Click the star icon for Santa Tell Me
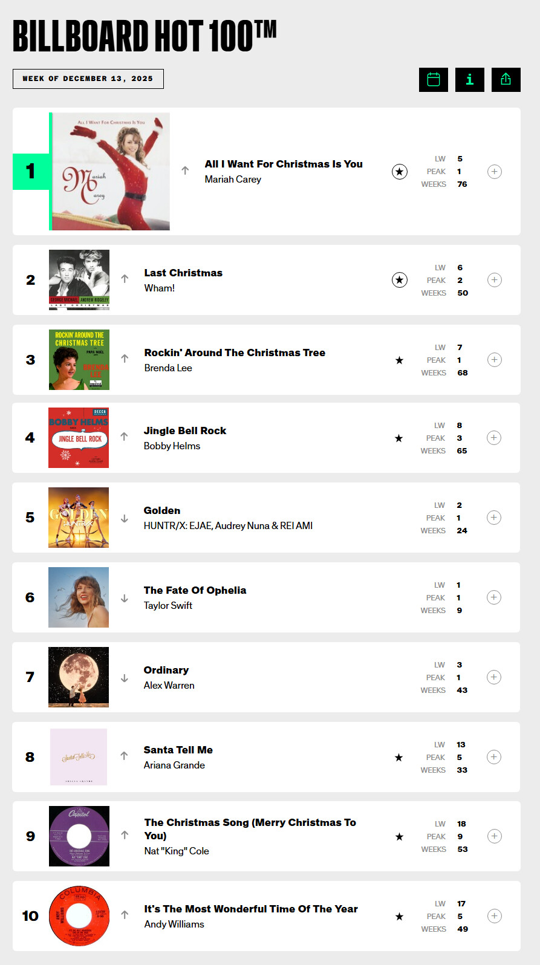This screenshot has width=540, height=965. (x=398, y=758)
